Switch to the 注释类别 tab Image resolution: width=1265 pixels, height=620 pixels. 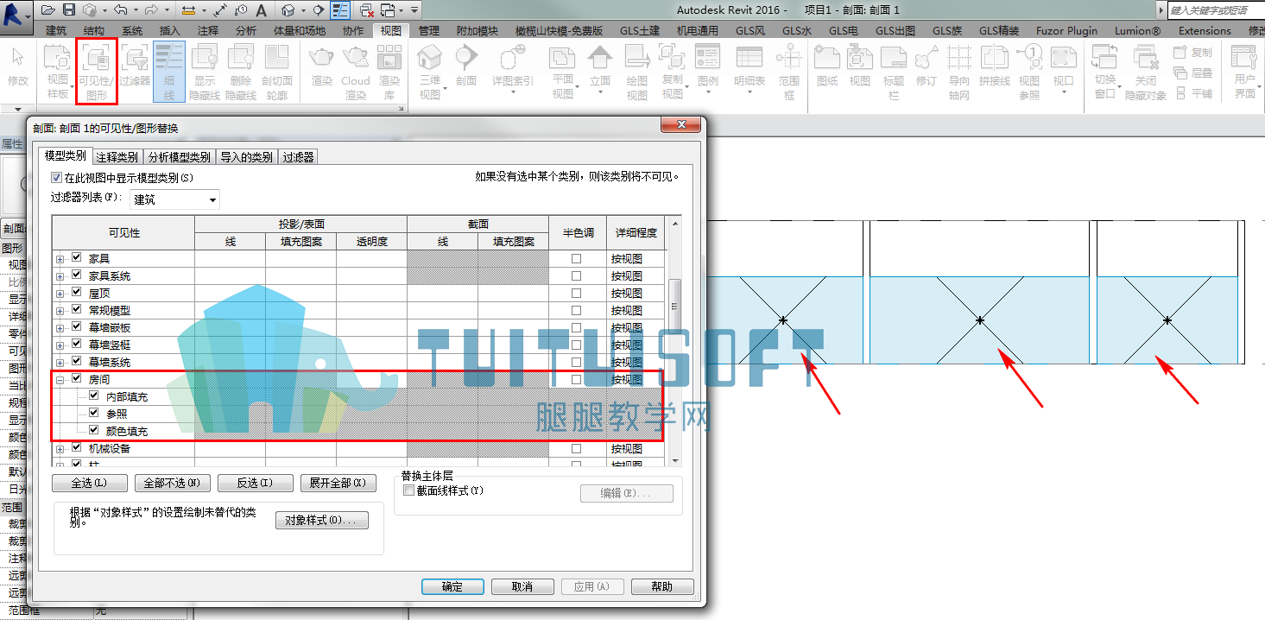(x=117, y=157)
